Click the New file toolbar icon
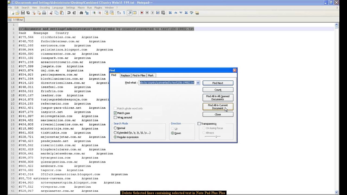347x195 pixels. [12, 13]
